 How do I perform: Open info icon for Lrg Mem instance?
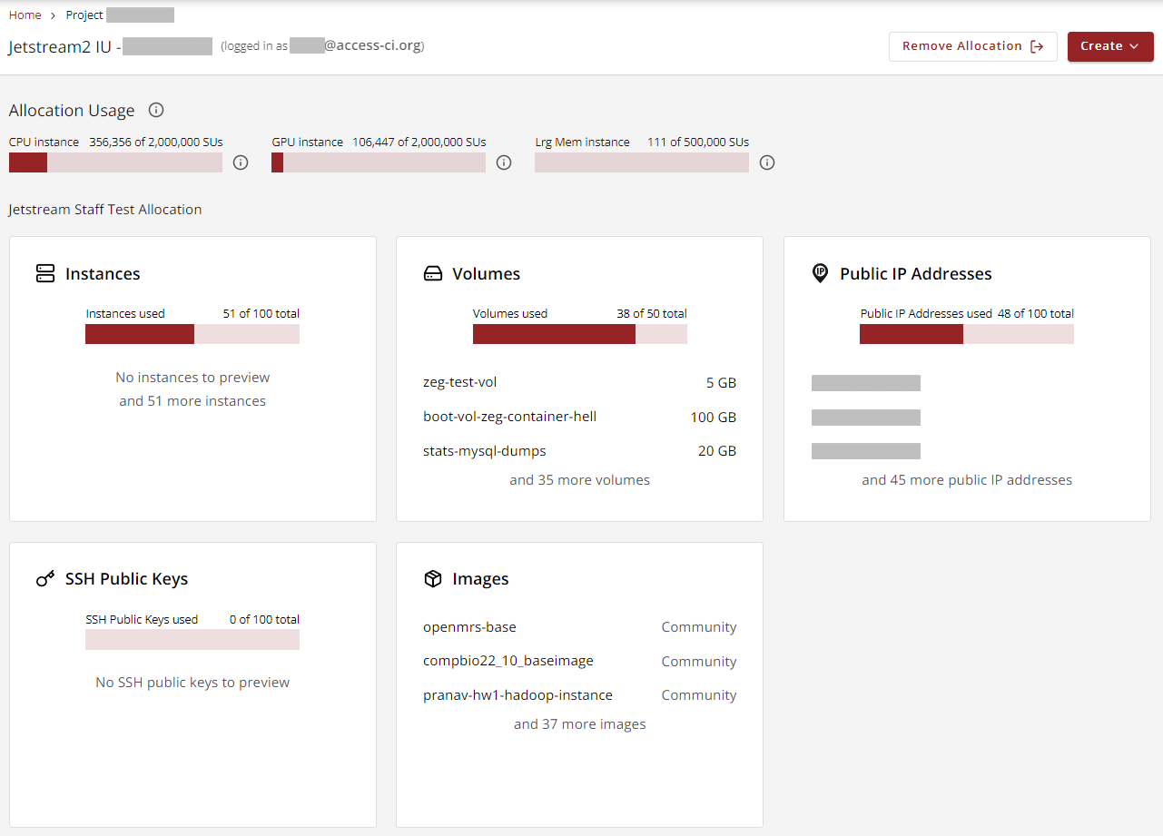[x=767, y=162]
